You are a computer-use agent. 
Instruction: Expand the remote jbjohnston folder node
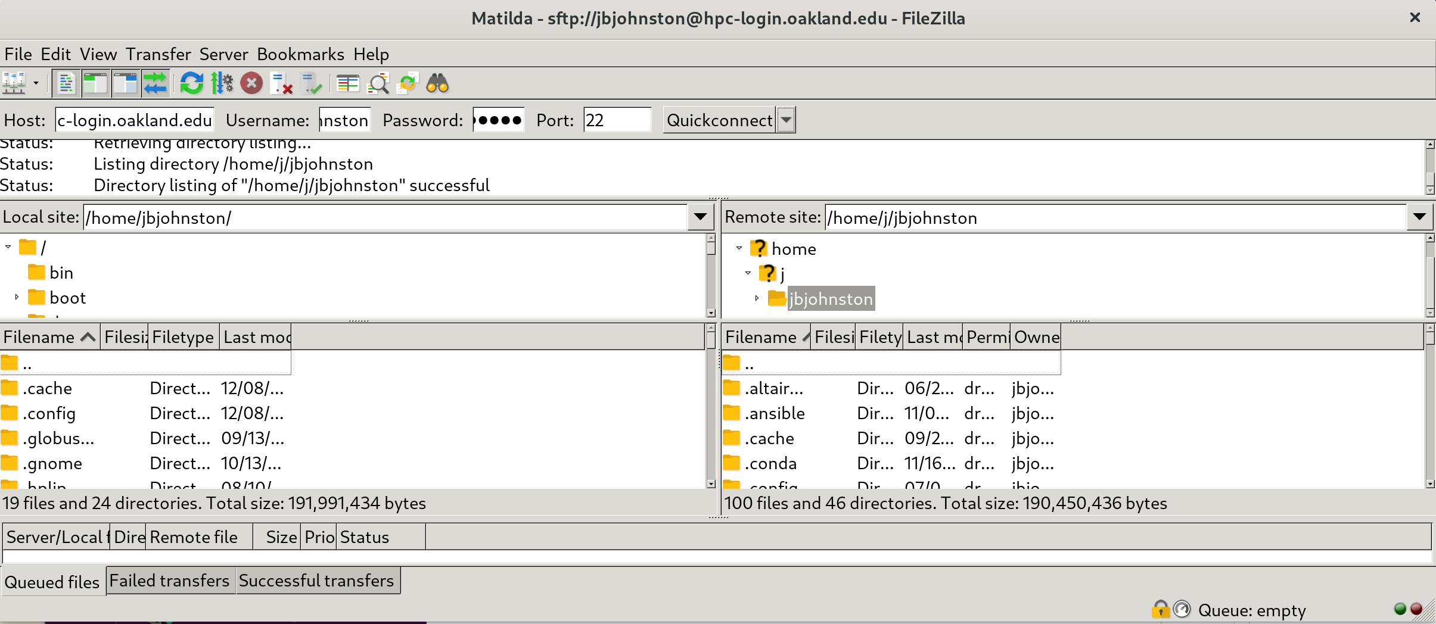coord(757,298)
